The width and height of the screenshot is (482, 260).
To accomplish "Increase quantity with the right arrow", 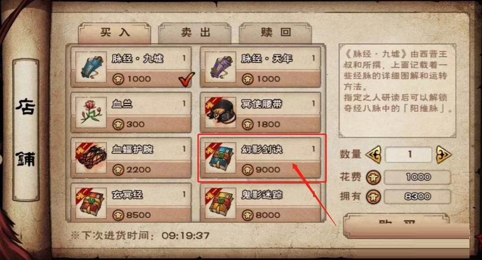I will pos(443,155).
